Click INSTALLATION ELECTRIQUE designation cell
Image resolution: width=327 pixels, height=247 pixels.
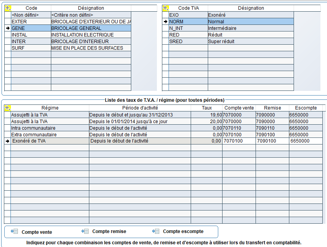click(91, 35)
